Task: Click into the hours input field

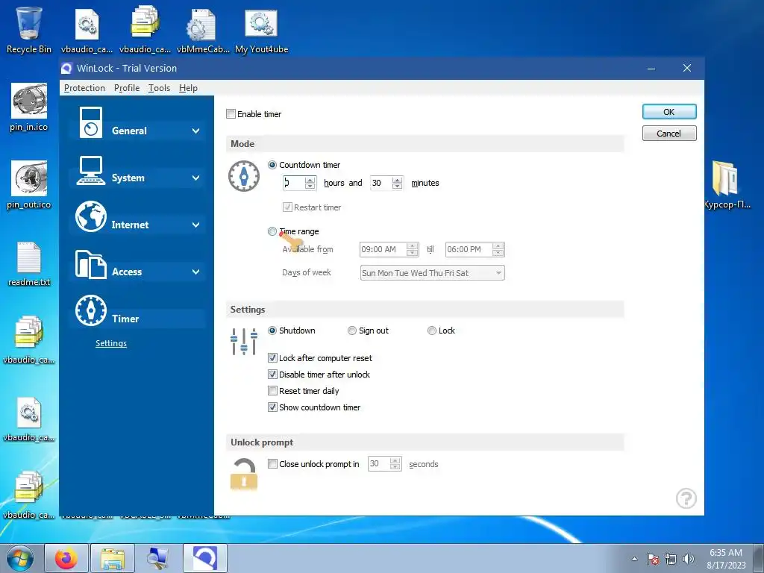Action: [x=294, y=184]
